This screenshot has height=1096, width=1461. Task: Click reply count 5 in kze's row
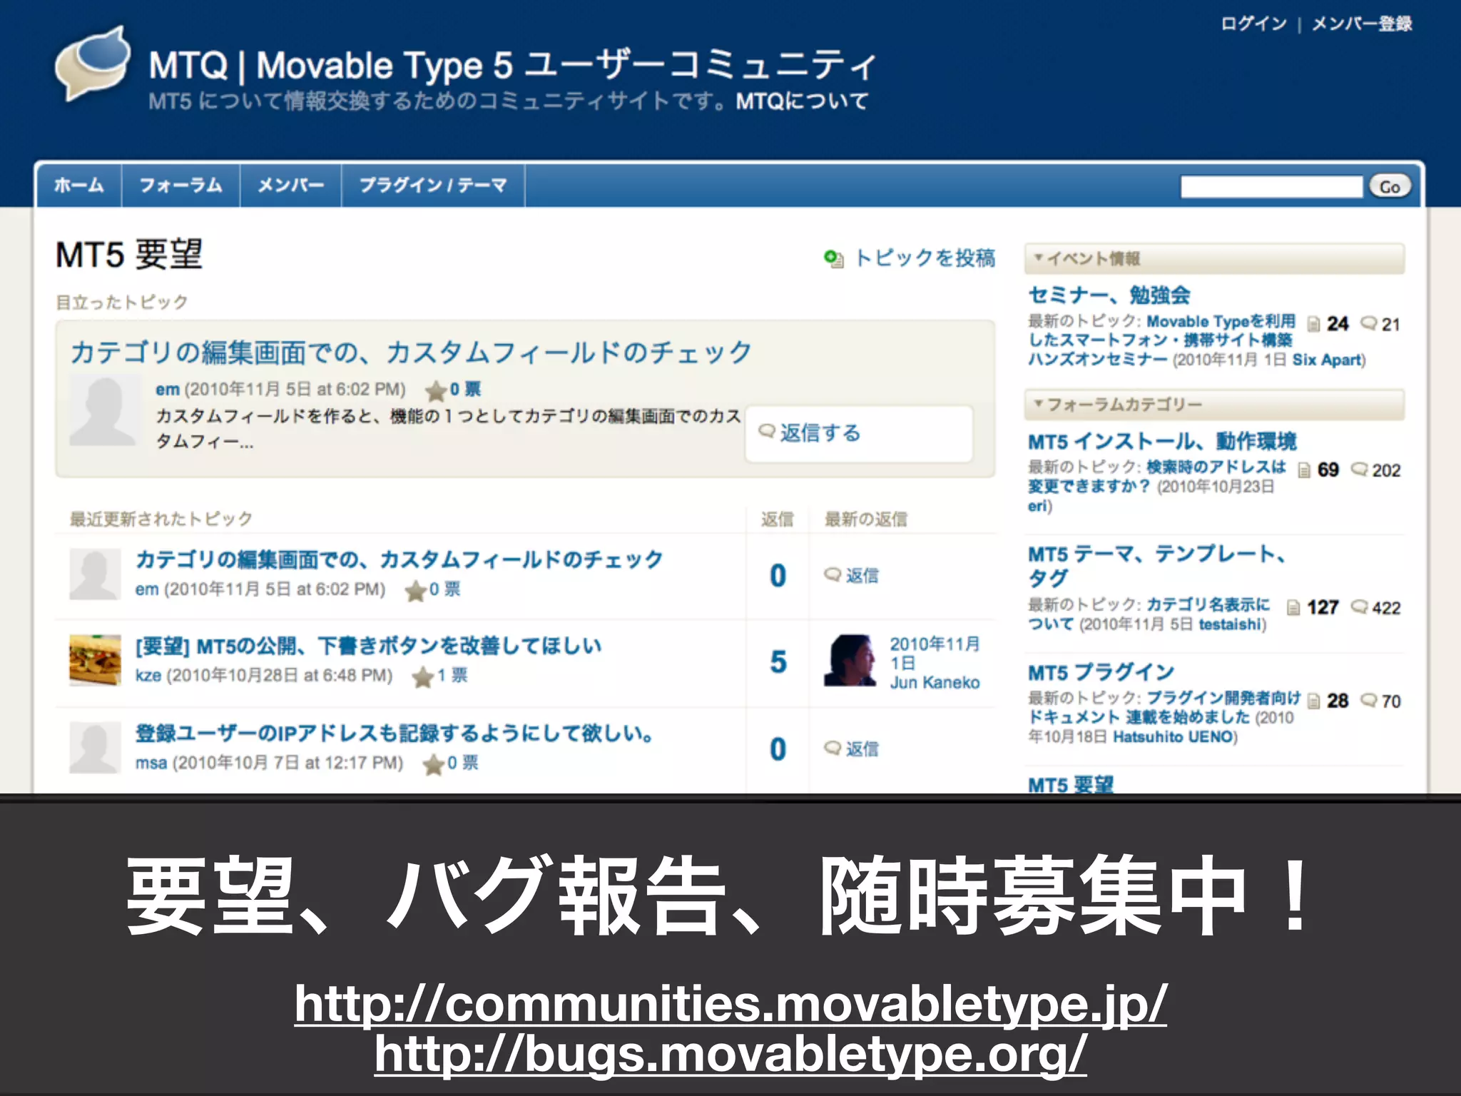point(778,662)
